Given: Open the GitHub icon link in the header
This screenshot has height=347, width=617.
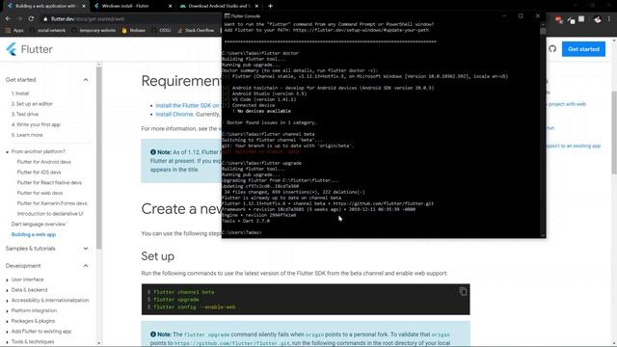Looking at the screenshot, I should [x=552, y=49].
